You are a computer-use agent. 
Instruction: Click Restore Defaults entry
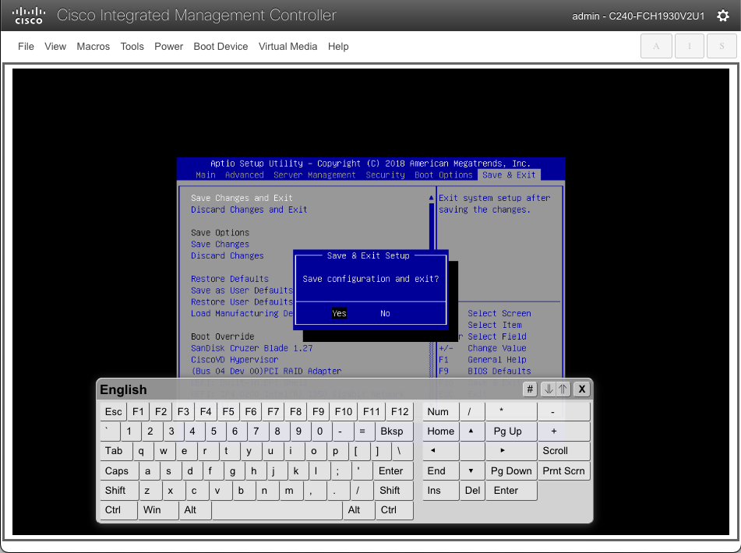click(x=230, y=279)
